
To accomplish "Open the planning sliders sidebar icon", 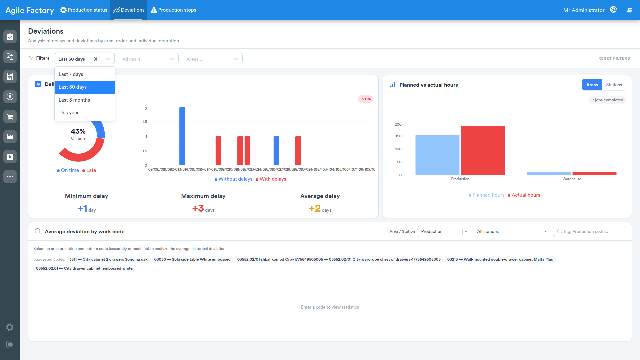I will [10, 57].
